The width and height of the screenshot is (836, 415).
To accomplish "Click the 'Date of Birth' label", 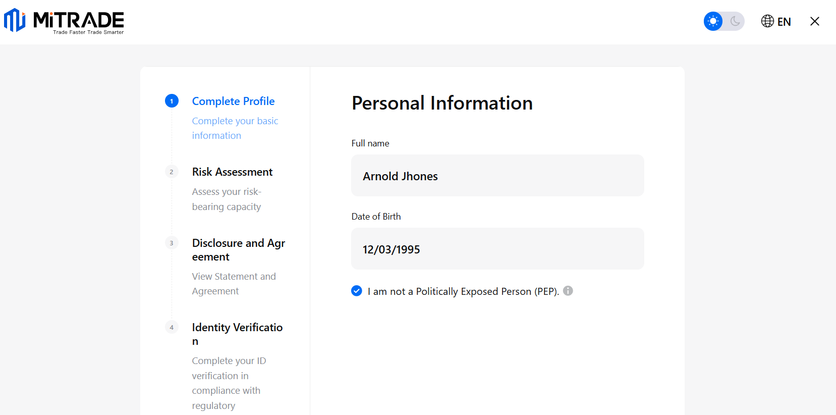I will pos(376,217).
